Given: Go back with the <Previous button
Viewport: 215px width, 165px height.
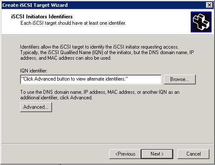Looking at the screenshot, I should tap(125, 154).
